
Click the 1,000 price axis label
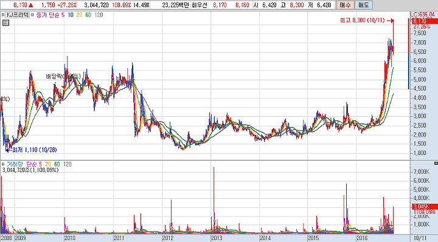coord(420,153)
